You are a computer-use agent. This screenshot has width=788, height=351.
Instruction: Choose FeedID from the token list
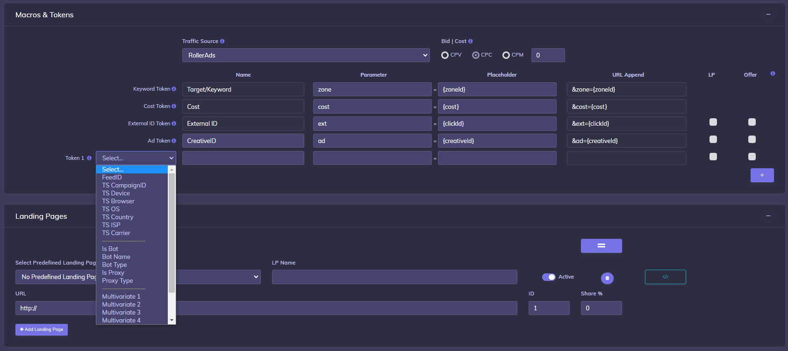tap(132, 178)
